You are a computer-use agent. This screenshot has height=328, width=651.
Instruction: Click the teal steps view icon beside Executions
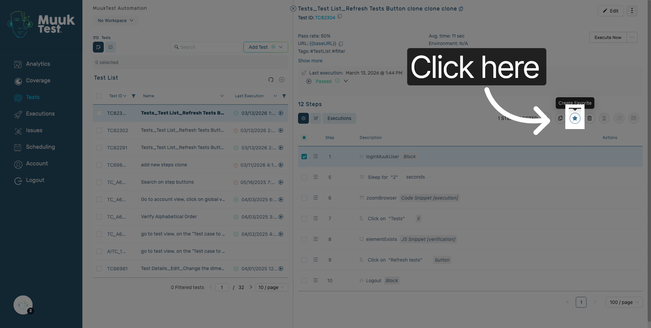point(303,118)
